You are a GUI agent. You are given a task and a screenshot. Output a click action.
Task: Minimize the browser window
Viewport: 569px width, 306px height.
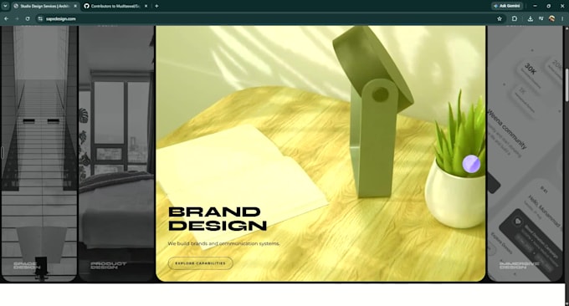coord(535,6)
